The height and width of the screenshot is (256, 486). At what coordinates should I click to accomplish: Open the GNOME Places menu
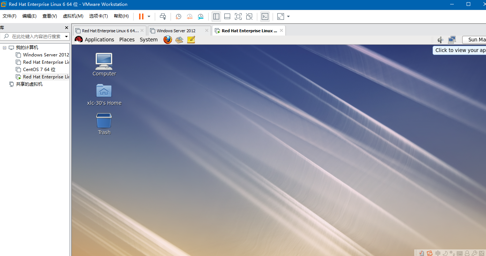click(127, 40)
